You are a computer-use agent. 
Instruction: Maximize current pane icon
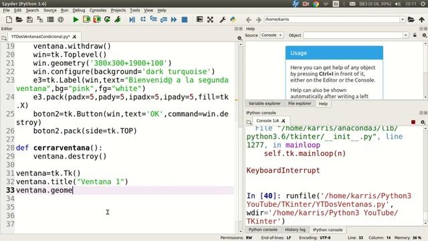(x=199, y=19)
